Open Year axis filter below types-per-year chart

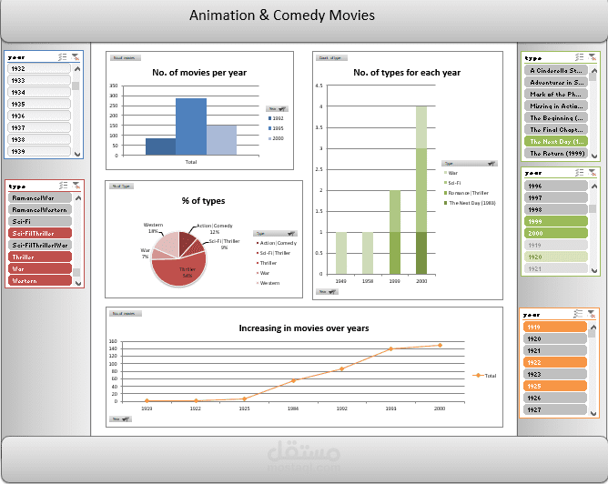tap(327, 292)
